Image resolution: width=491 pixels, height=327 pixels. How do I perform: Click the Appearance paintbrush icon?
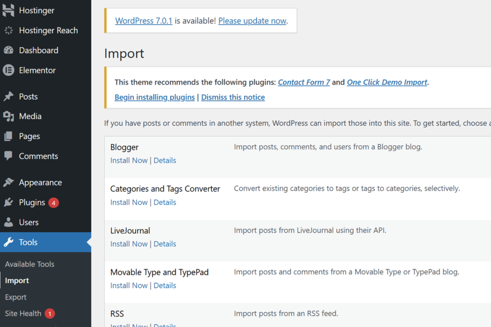pos(9,182)
